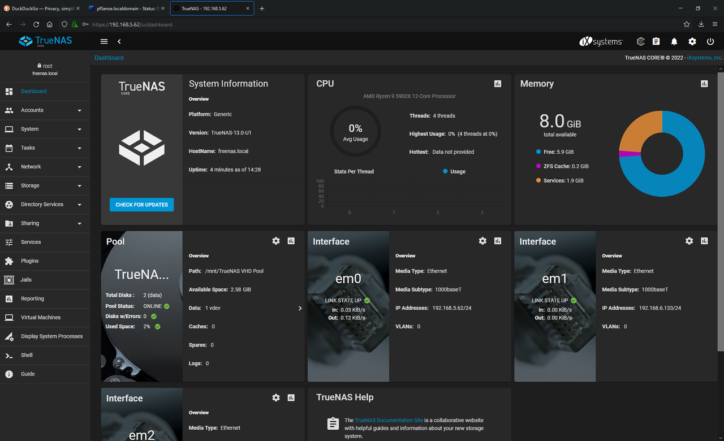Expand the pool Data vdev chevron
724x441 pixels.
[300, 308]
